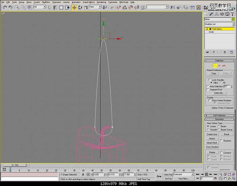The width and height of the screenshot is (237, 186).
Task: Switch to Vertex sub-object selection
Action: point(215,66)
